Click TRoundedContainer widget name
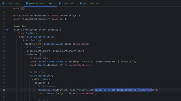The image size is (181, 101). pos(41,76)
